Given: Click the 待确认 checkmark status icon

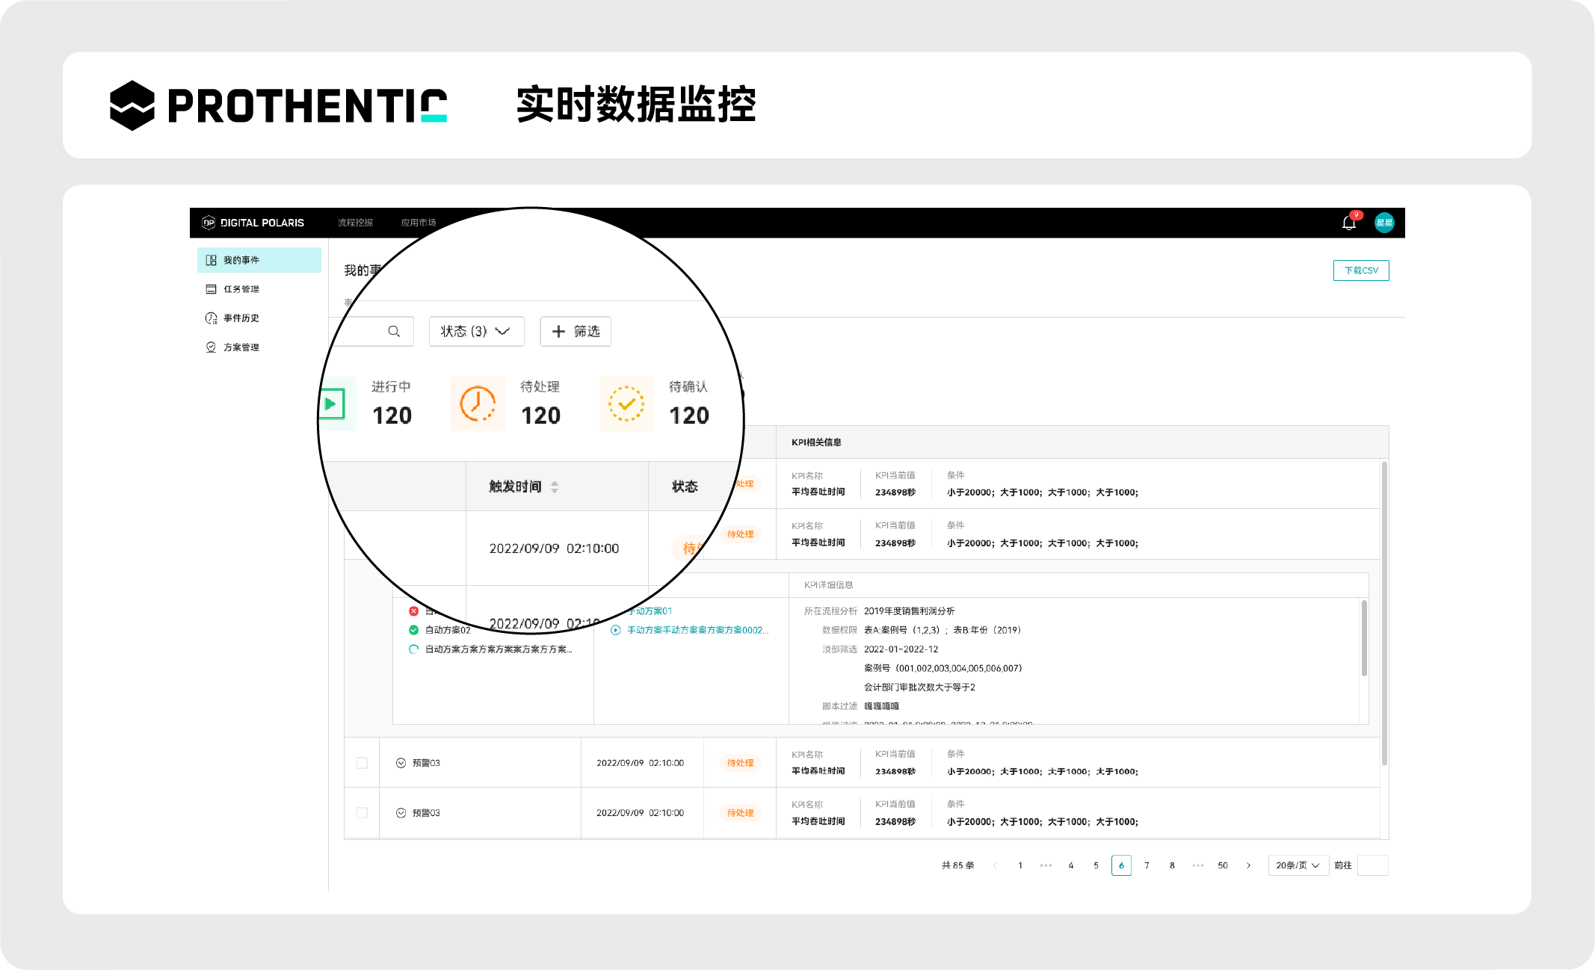Looking at the screenshot, I should 626,404.
